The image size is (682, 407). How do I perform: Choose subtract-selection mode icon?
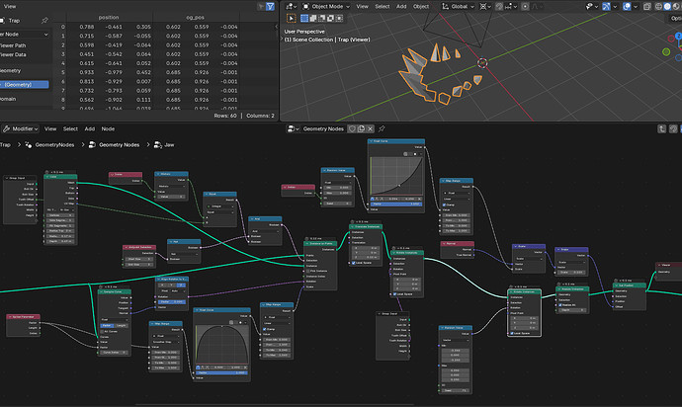coord(322,18)
